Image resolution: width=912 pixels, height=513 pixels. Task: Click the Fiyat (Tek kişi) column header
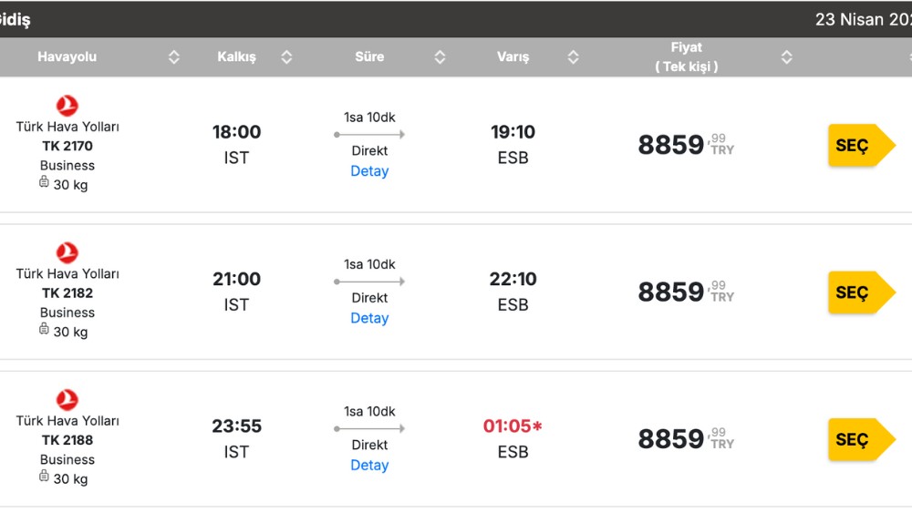coord(687,56)
